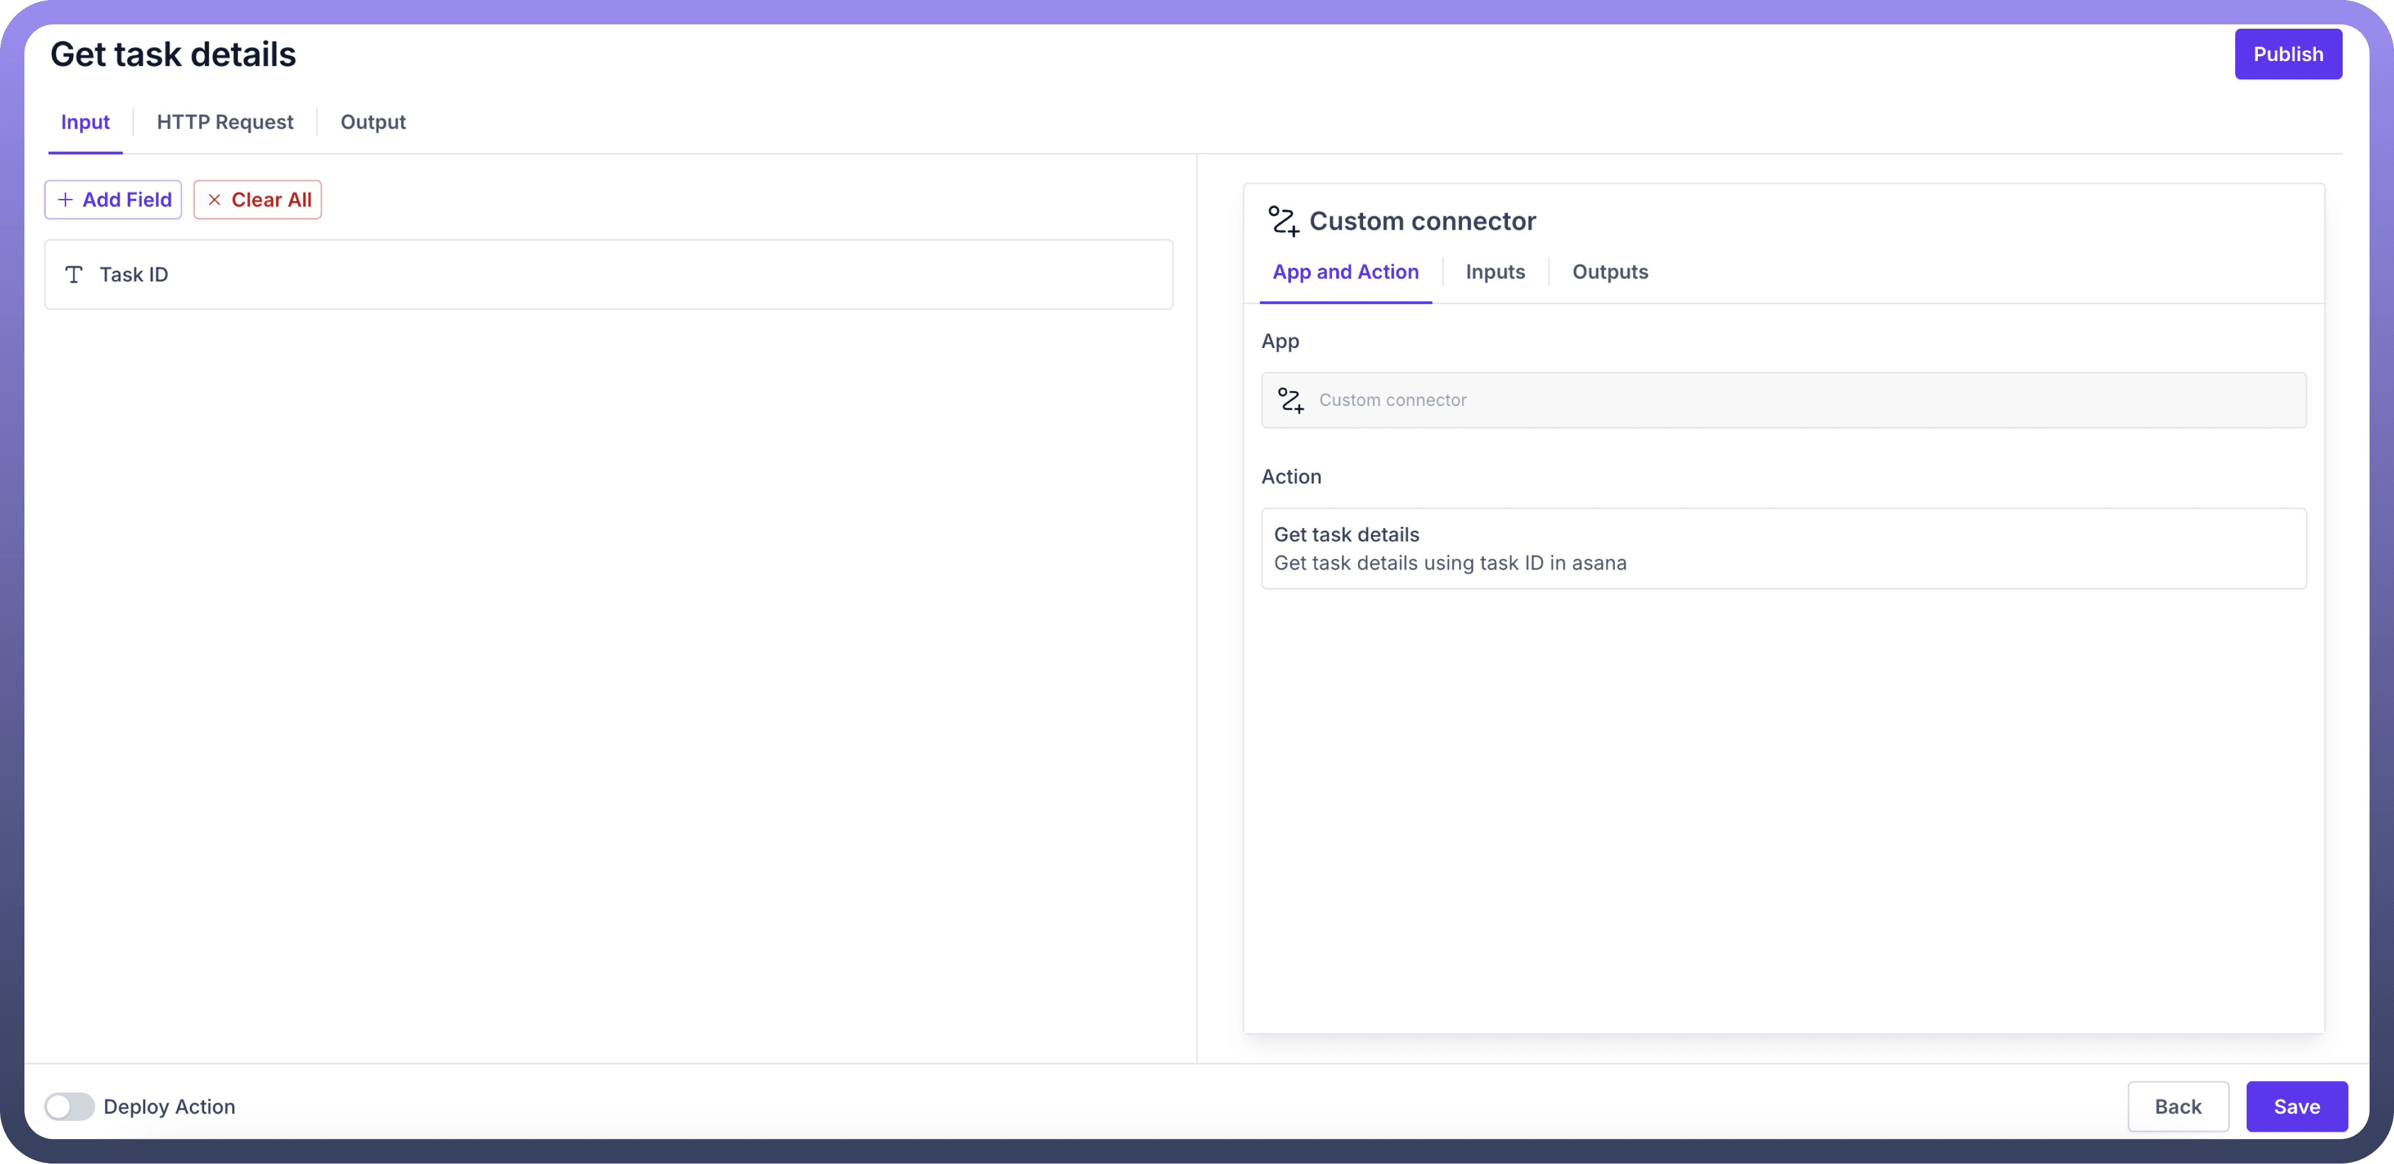The height and width of the screenshot is (1164, 2394).
Task: Switch to the Output tab
Action: (x=373, y=121)
